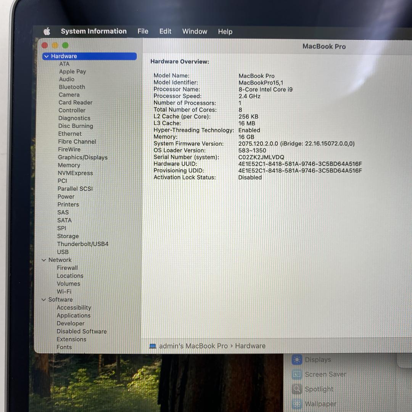Select Bluetooth in the sidebar
This screenshot has height=412, width=412.
click(72, 87)
